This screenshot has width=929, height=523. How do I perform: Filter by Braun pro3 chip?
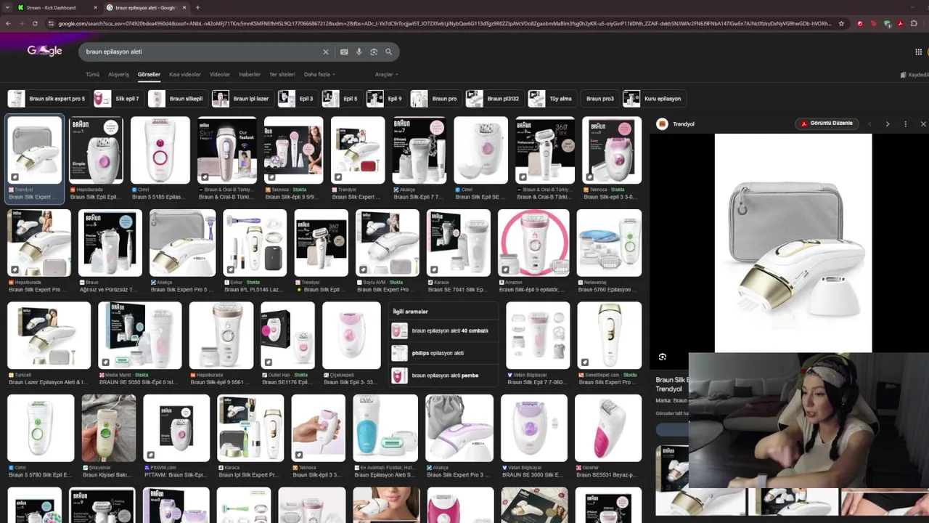point(599,99)
